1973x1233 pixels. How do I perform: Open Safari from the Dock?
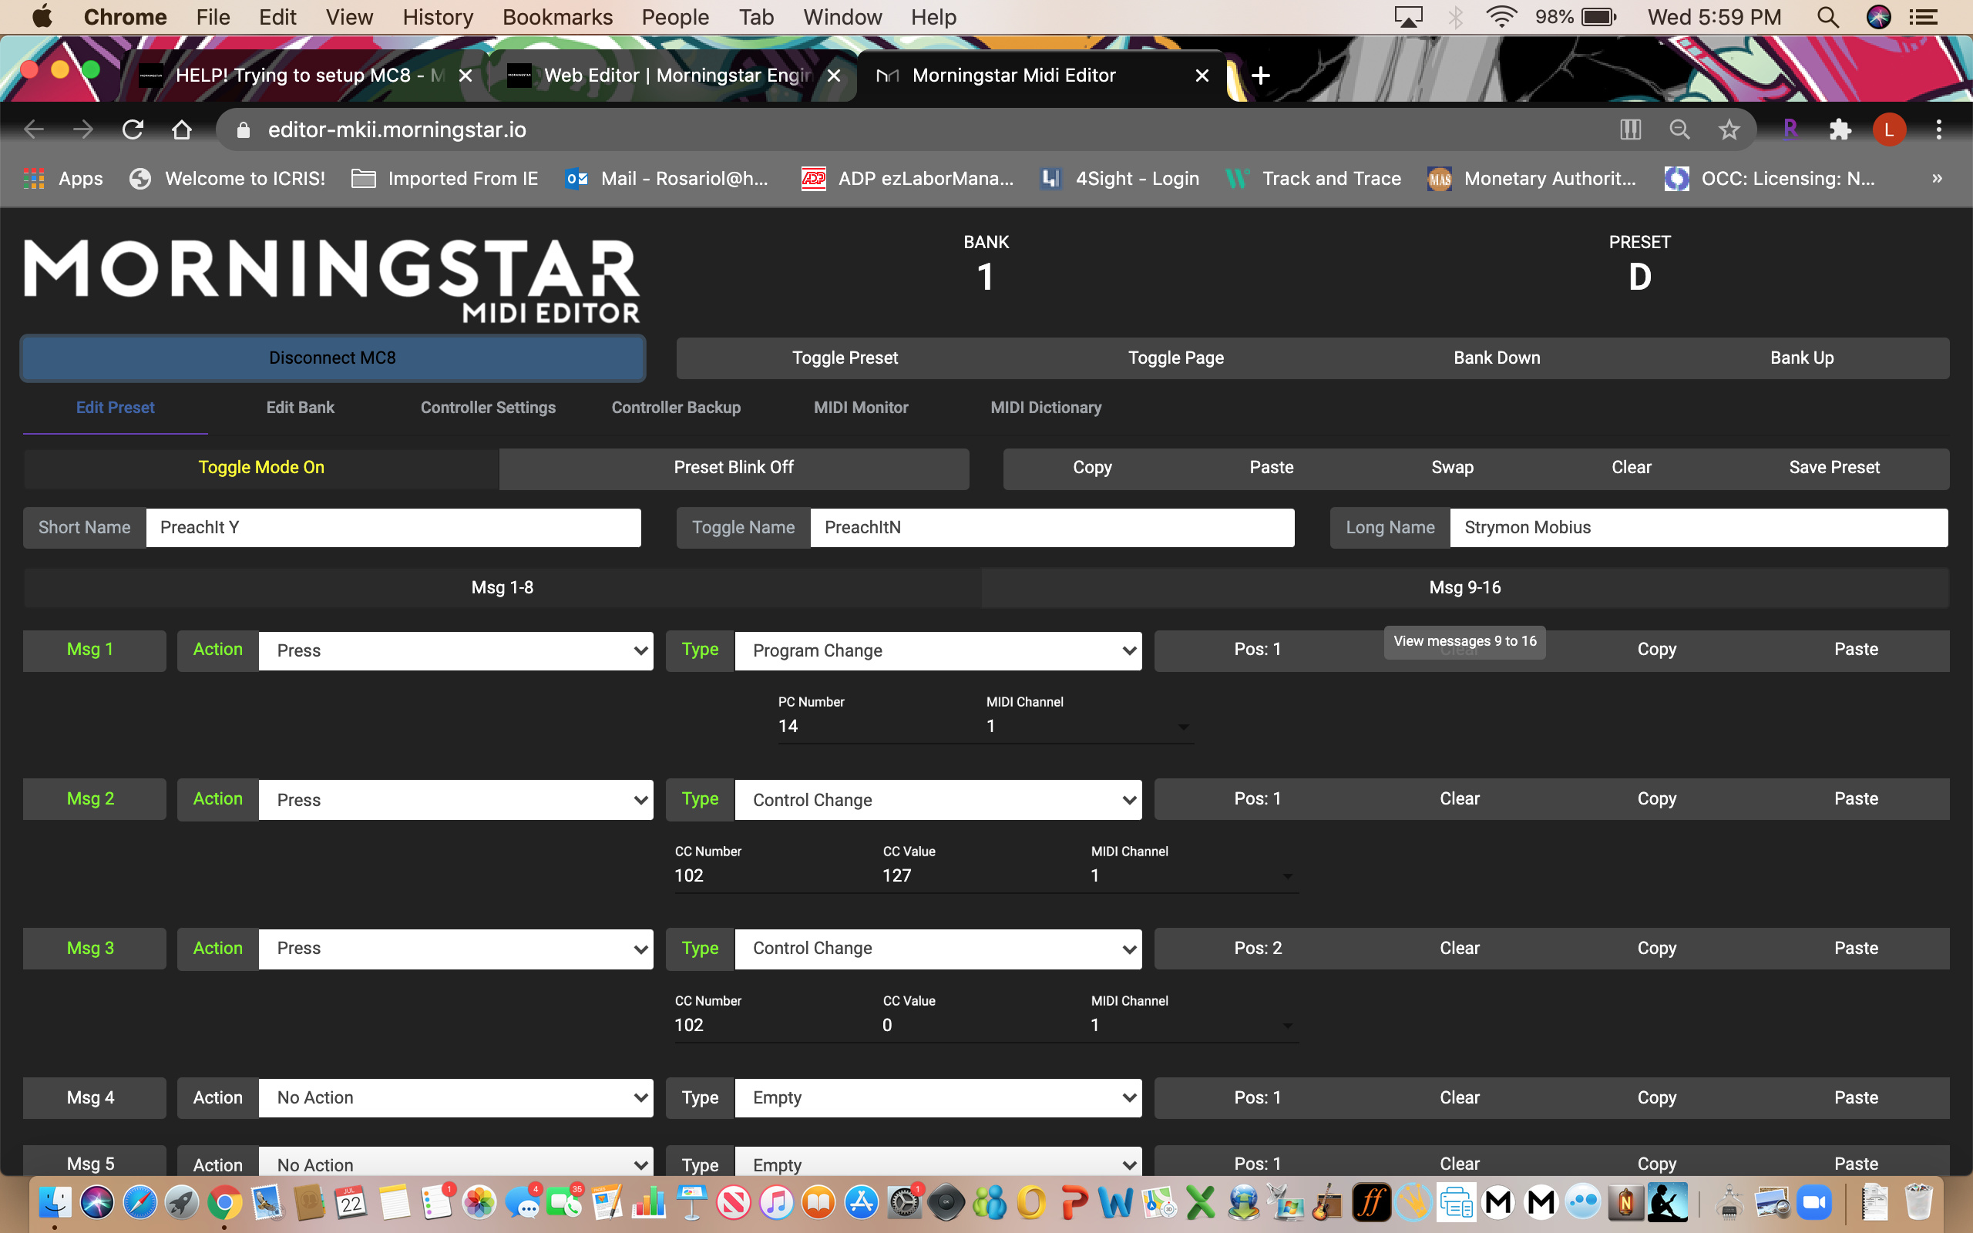pos(140,1203)
